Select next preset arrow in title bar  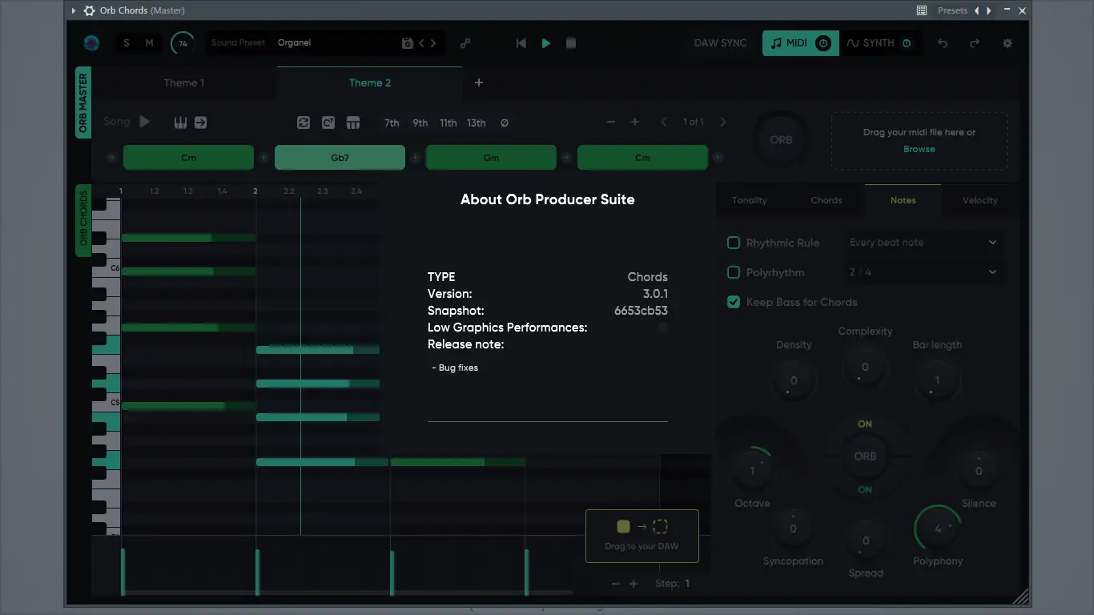point(989,10)
